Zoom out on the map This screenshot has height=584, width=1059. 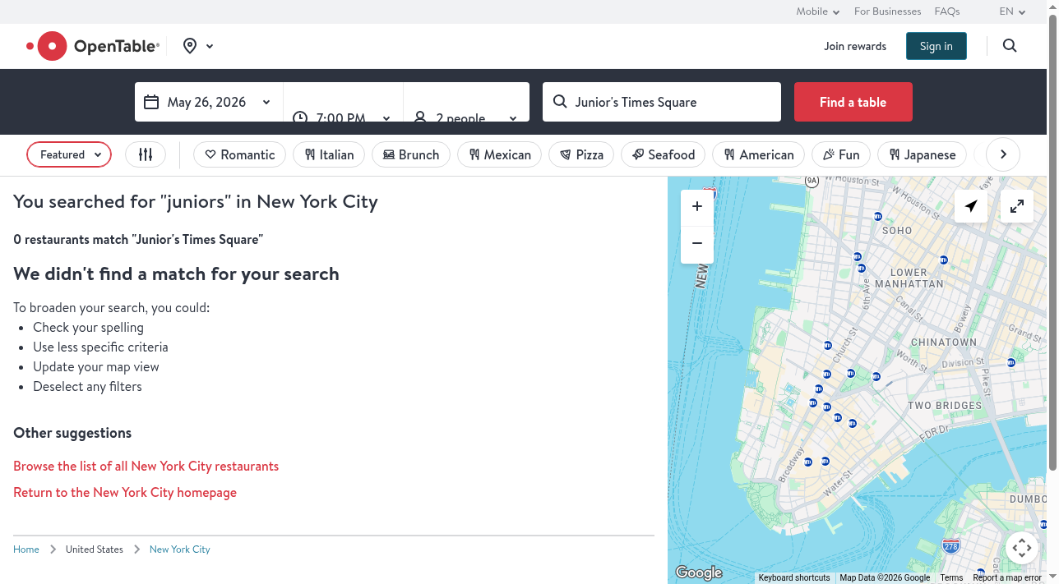point(697,244)
